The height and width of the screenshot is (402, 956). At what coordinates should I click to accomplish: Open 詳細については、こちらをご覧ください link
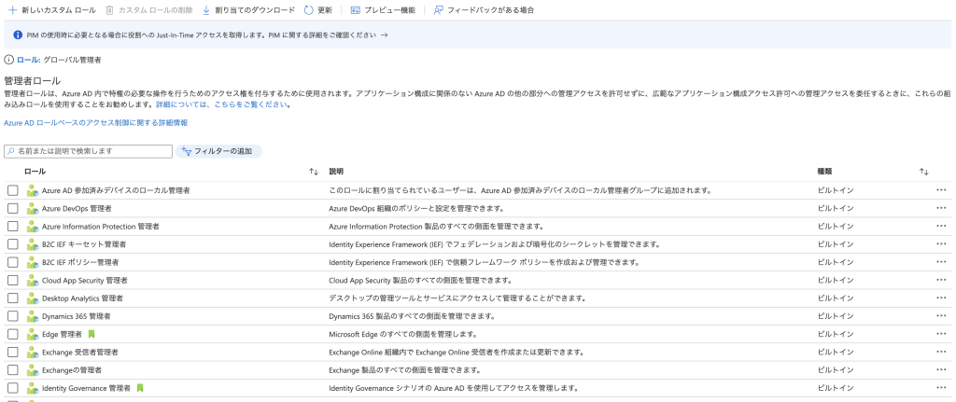point(221,104)
